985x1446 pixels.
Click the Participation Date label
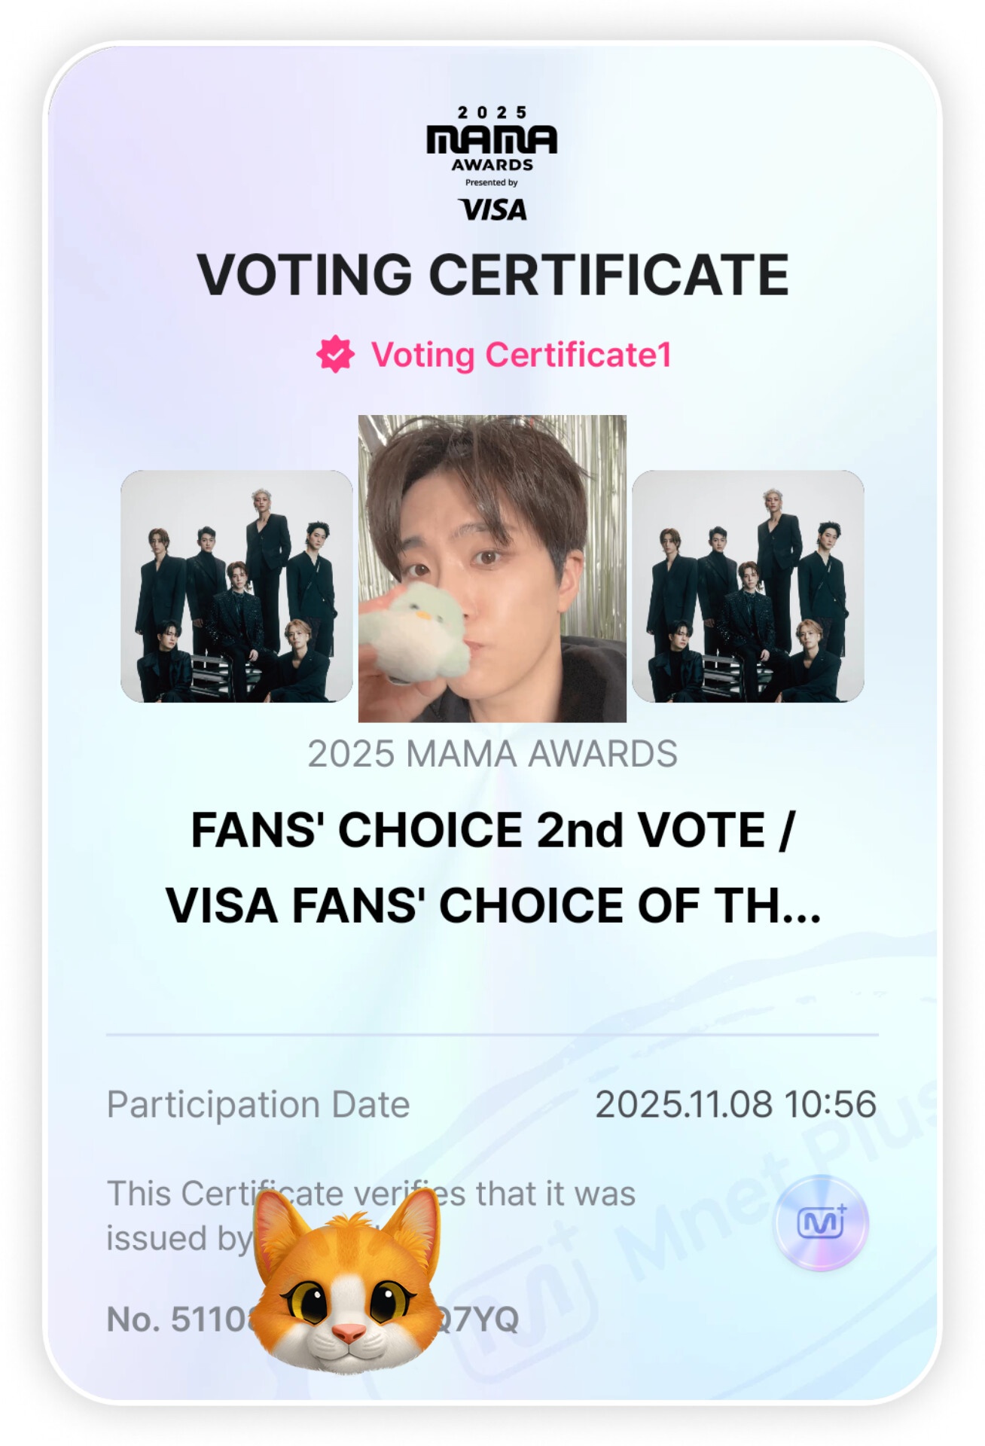click(258, 1105)
